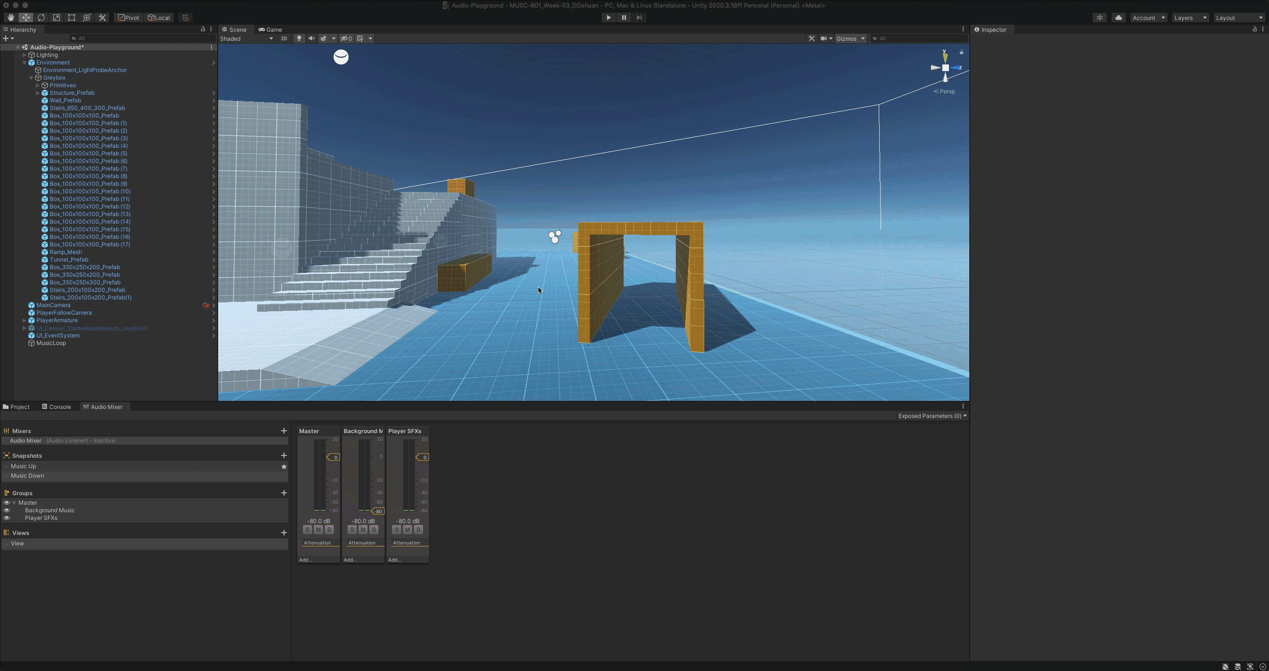Toggle scene lighting lightbulb icon
Image resolution: width=1269 pixels, height=671 pixels.
(299, 38)
